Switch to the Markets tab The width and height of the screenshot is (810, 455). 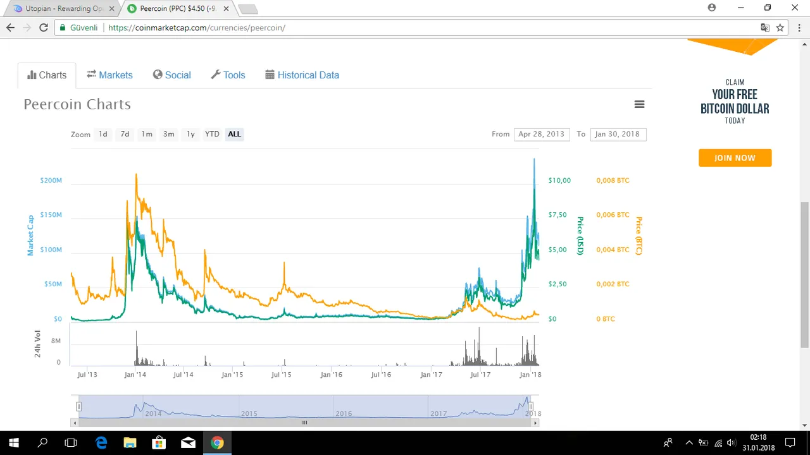(109, 75)
